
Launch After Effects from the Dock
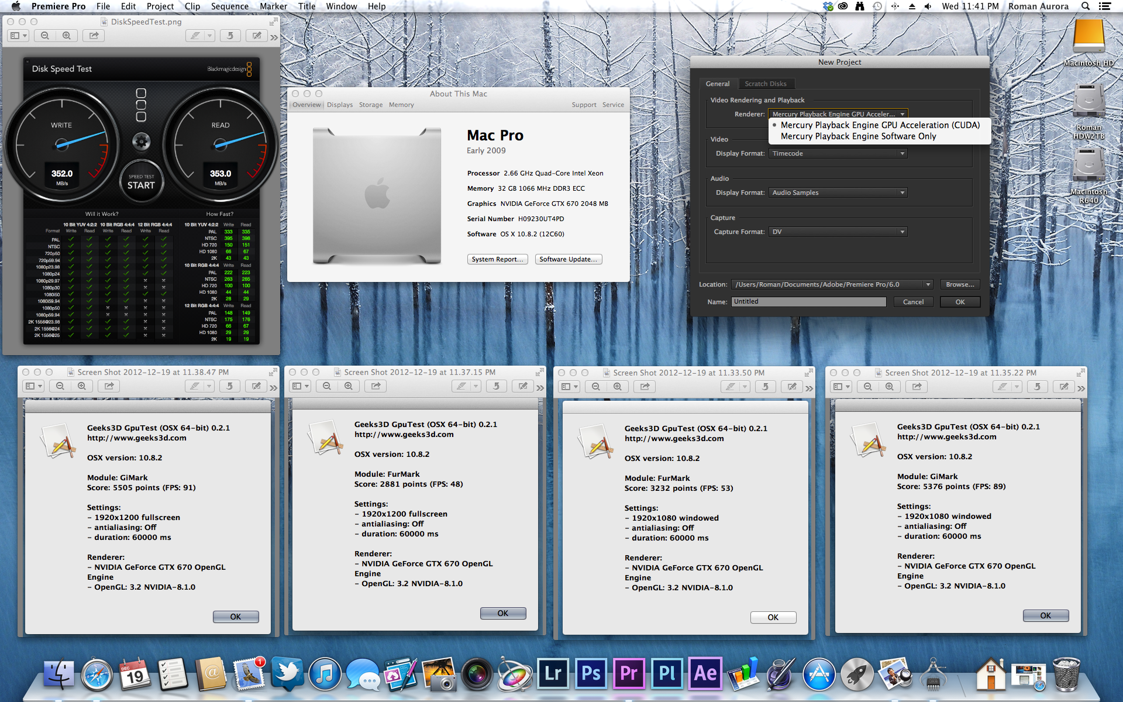tap(705, 673)
